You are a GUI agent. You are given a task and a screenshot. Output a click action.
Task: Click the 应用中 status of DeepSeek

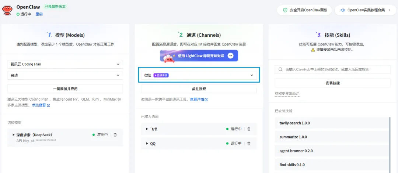click(x=100, y=135)
